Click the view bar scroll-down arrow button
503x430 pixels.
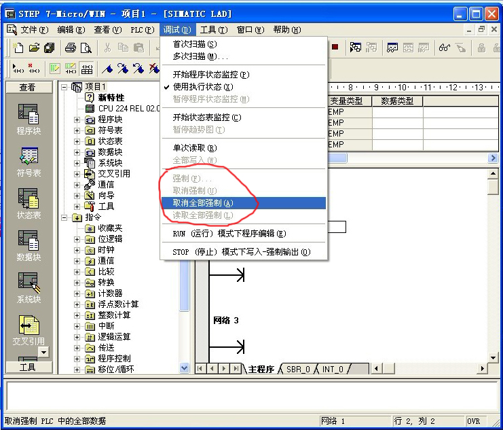coord(43,352)
